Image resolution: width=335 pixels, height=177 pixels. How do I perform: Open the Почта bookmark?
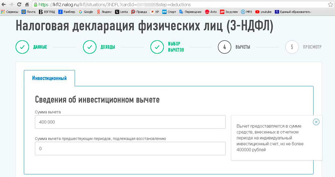click(x=28, y=12)
